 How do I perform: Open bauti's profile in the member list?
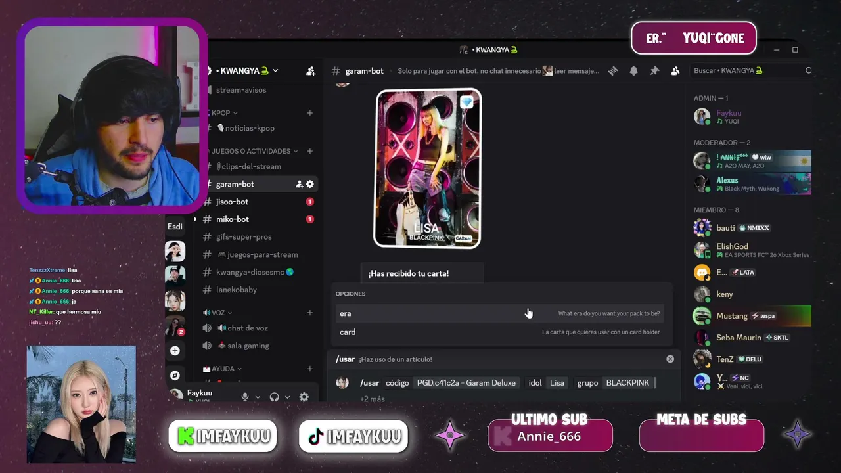point(751,228)
